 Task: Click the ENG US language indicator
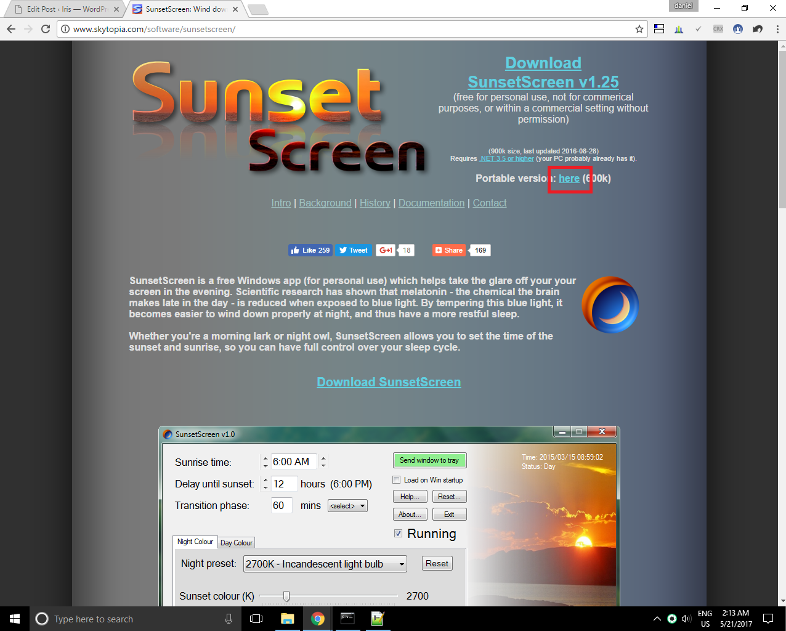point(705,619)
